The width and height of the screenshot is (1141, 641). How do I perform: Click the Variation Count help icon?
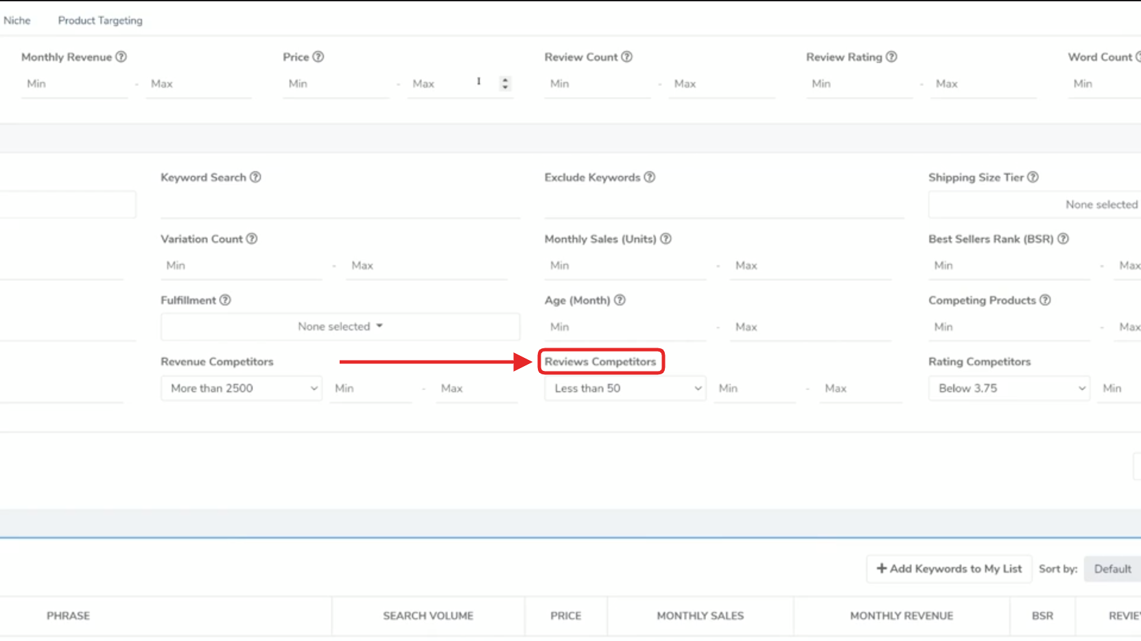click(x=252, y=239)
